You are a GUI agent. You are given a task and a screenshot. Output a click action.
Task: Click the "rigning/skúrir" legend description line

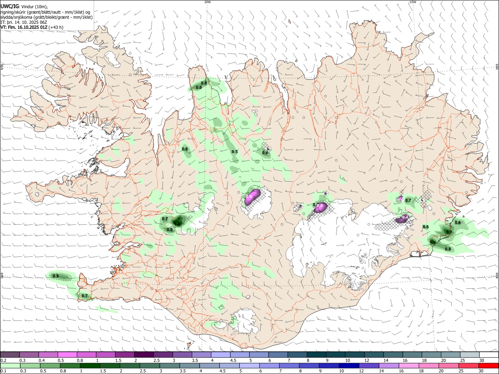coord(45,12)
